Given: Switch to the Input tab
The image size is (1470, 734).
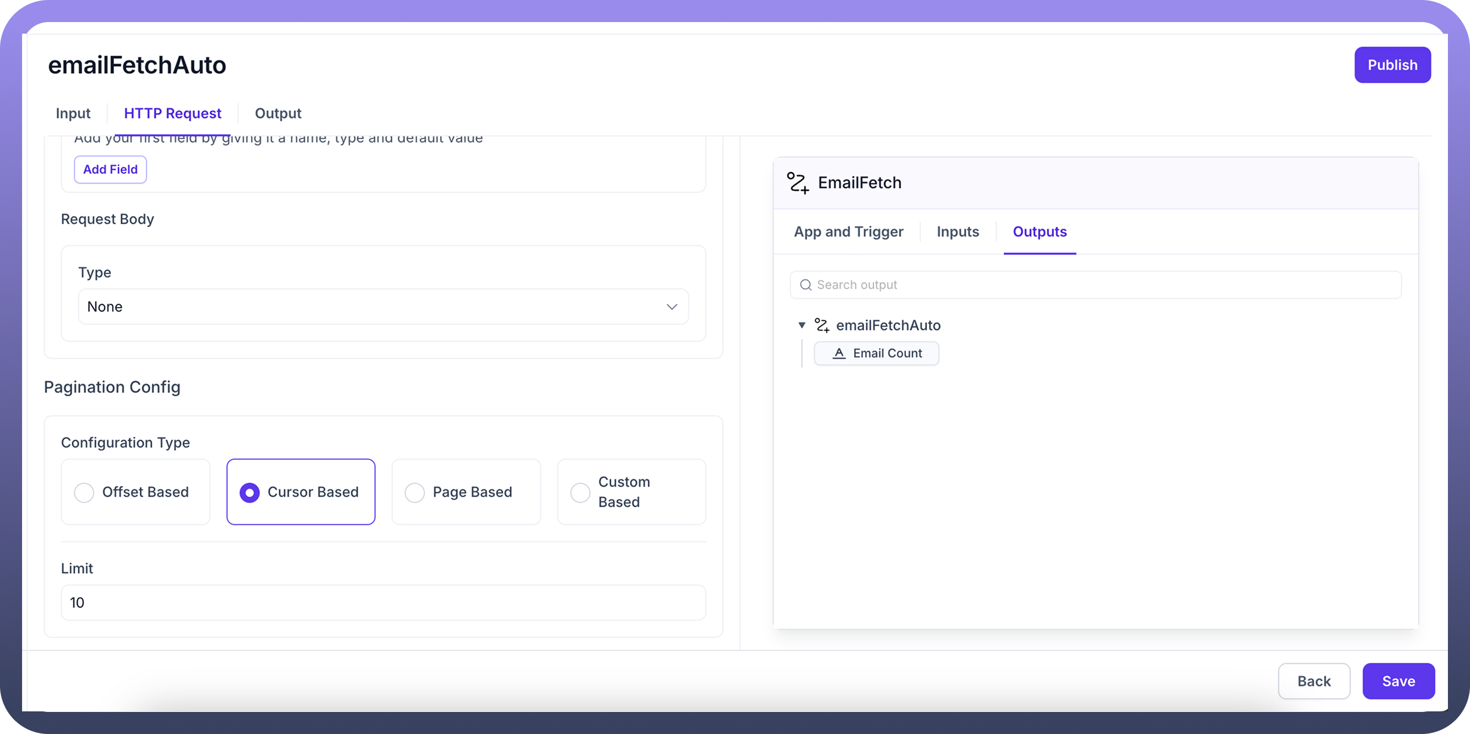Looking at the screenshot, I should point(73,113).
